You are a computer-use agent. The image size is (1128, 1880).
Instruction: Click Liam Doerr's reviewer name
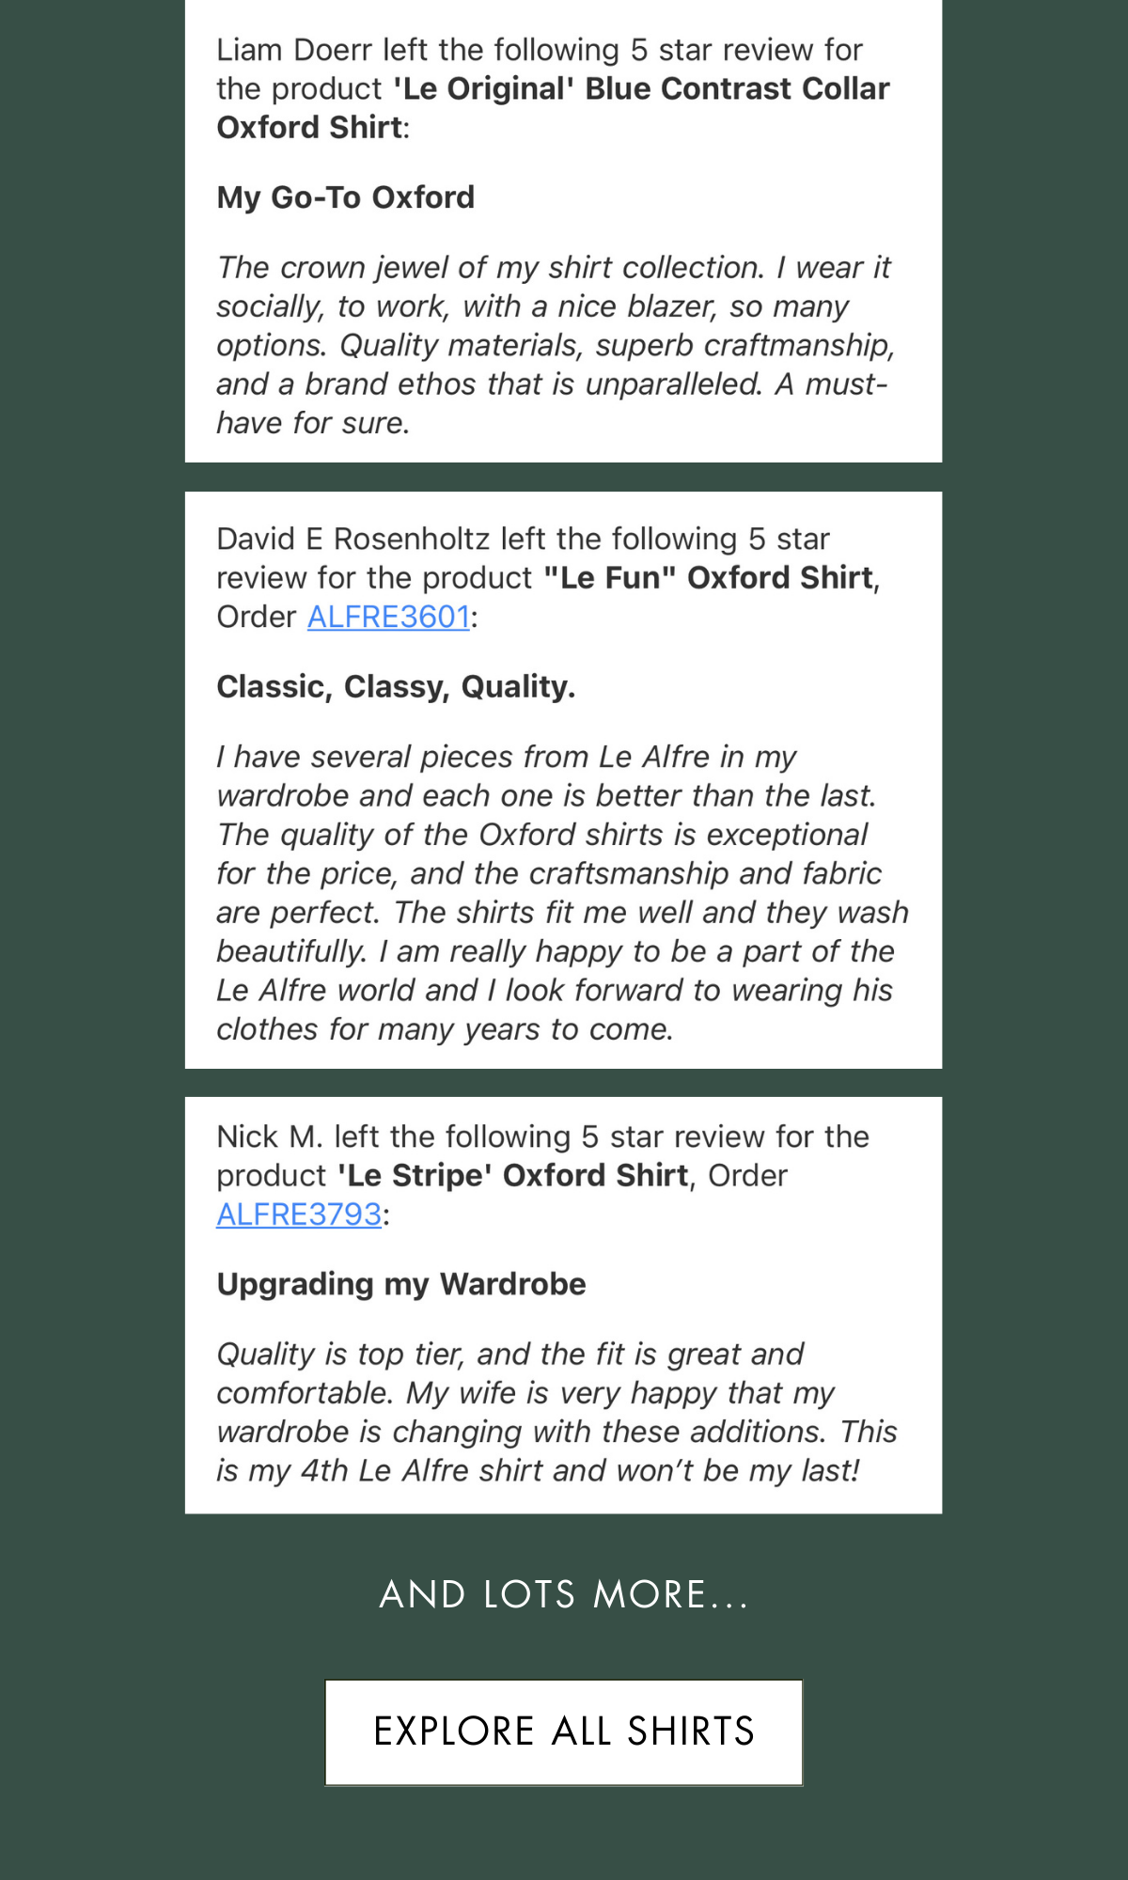pos(294,50)
